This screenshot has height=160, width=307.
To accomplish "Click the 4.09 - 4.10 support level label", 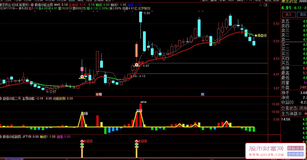I will coord(138,76).
